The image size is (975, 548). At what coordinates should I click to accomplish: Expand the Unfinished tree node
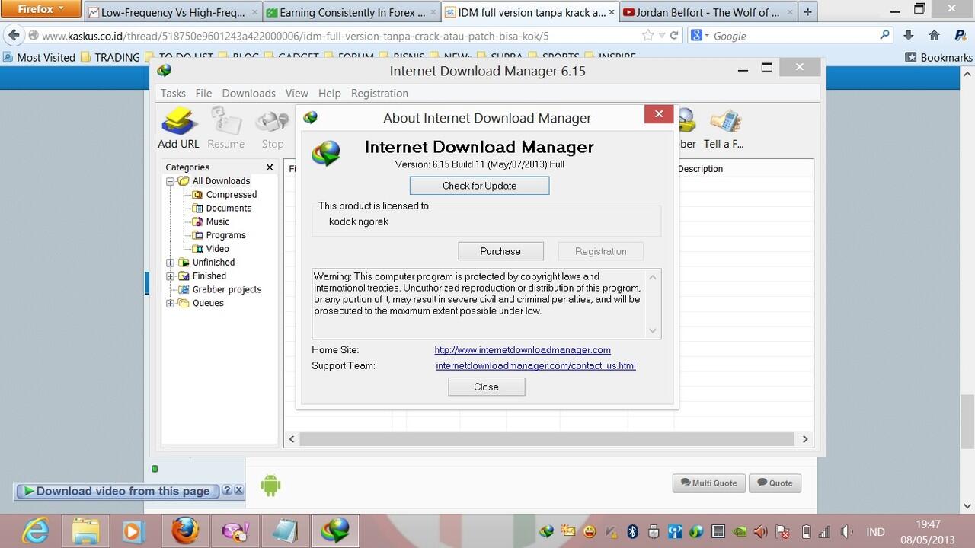click(x=171, y=263)
